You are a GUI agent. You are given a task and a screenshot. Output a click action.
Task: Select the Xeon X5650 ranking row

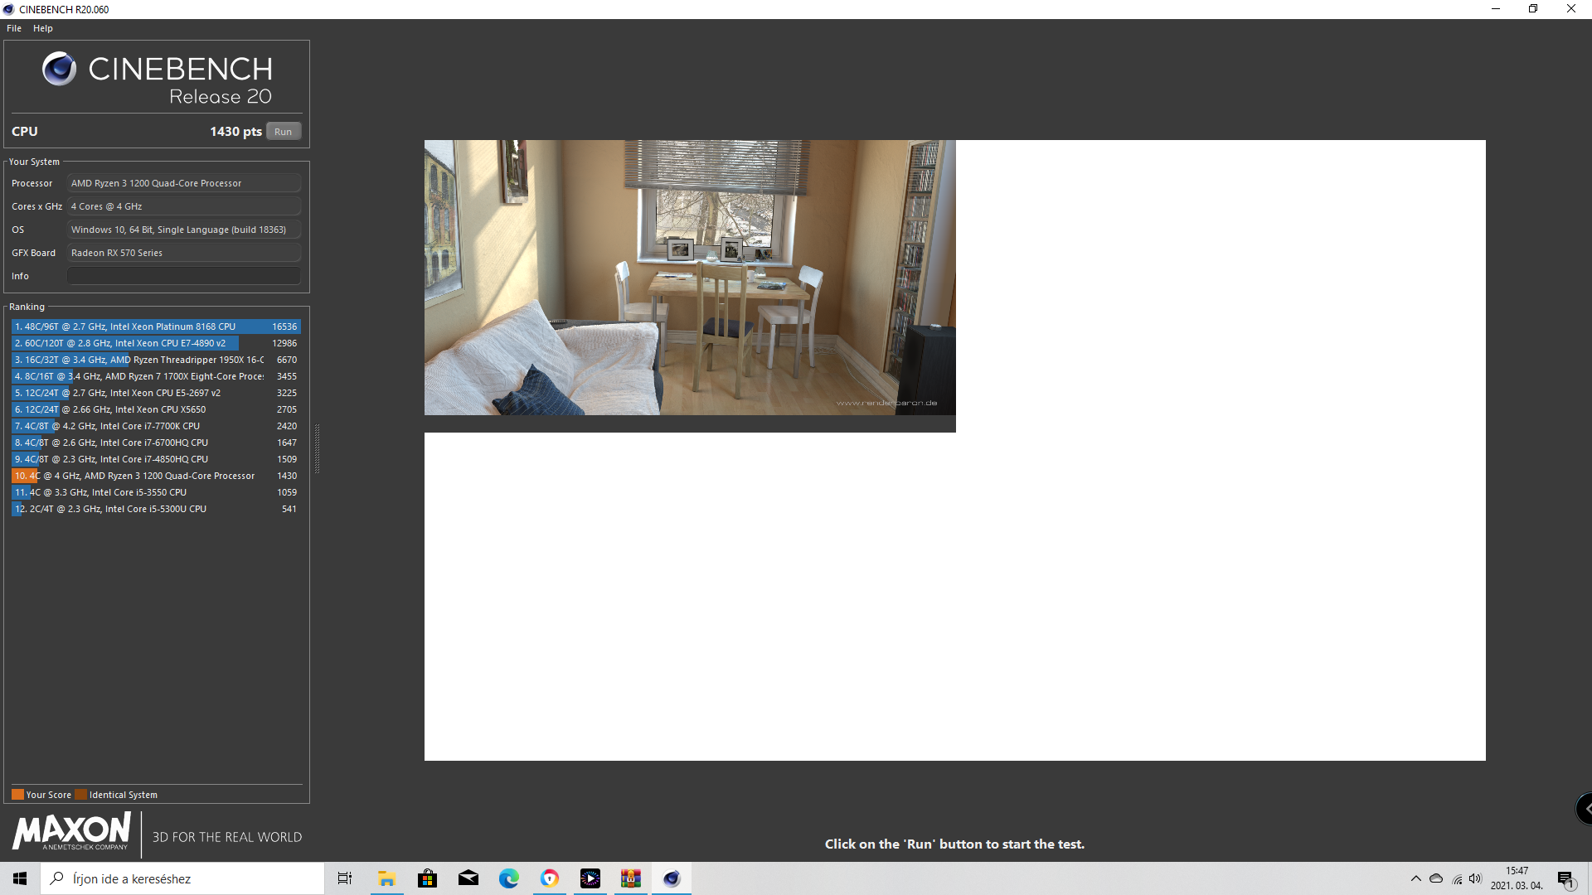[156, 409]
